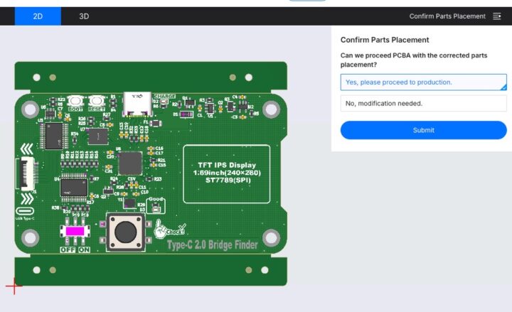Click the Confirm Parts Placement toolbar label
The height and width of the screenshot is (312, 512).
tap(447, 16)
